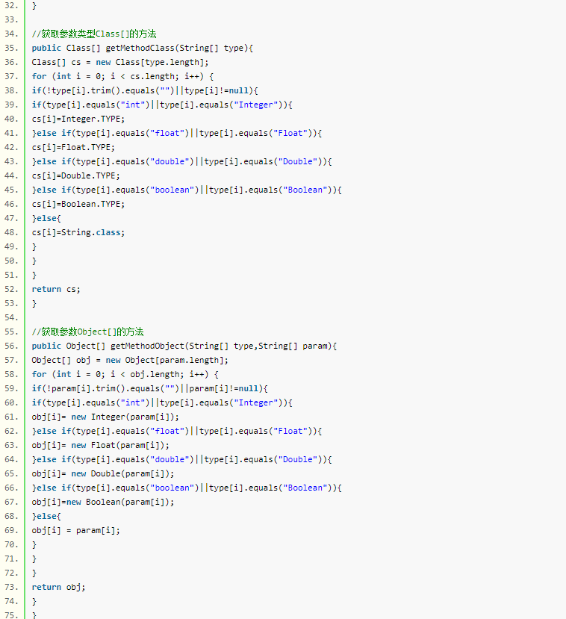The width and height of the screenshot is (566, 619).
Task: Click the cs[i]=String.class; statement
Action: (x=78, y=232)
